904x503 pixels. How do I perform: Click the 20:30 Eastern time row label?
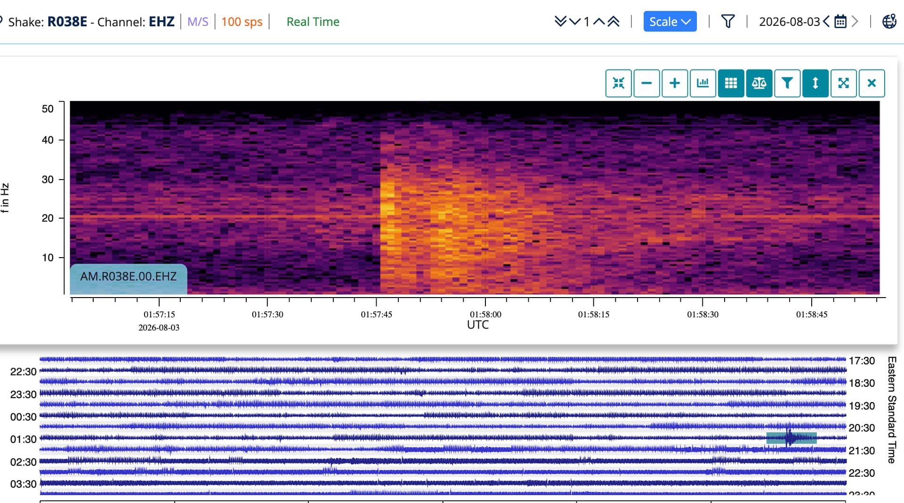point(862,428)
